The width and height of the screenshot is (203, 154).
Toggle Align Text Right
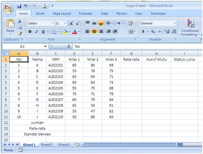tap(101, 31)
